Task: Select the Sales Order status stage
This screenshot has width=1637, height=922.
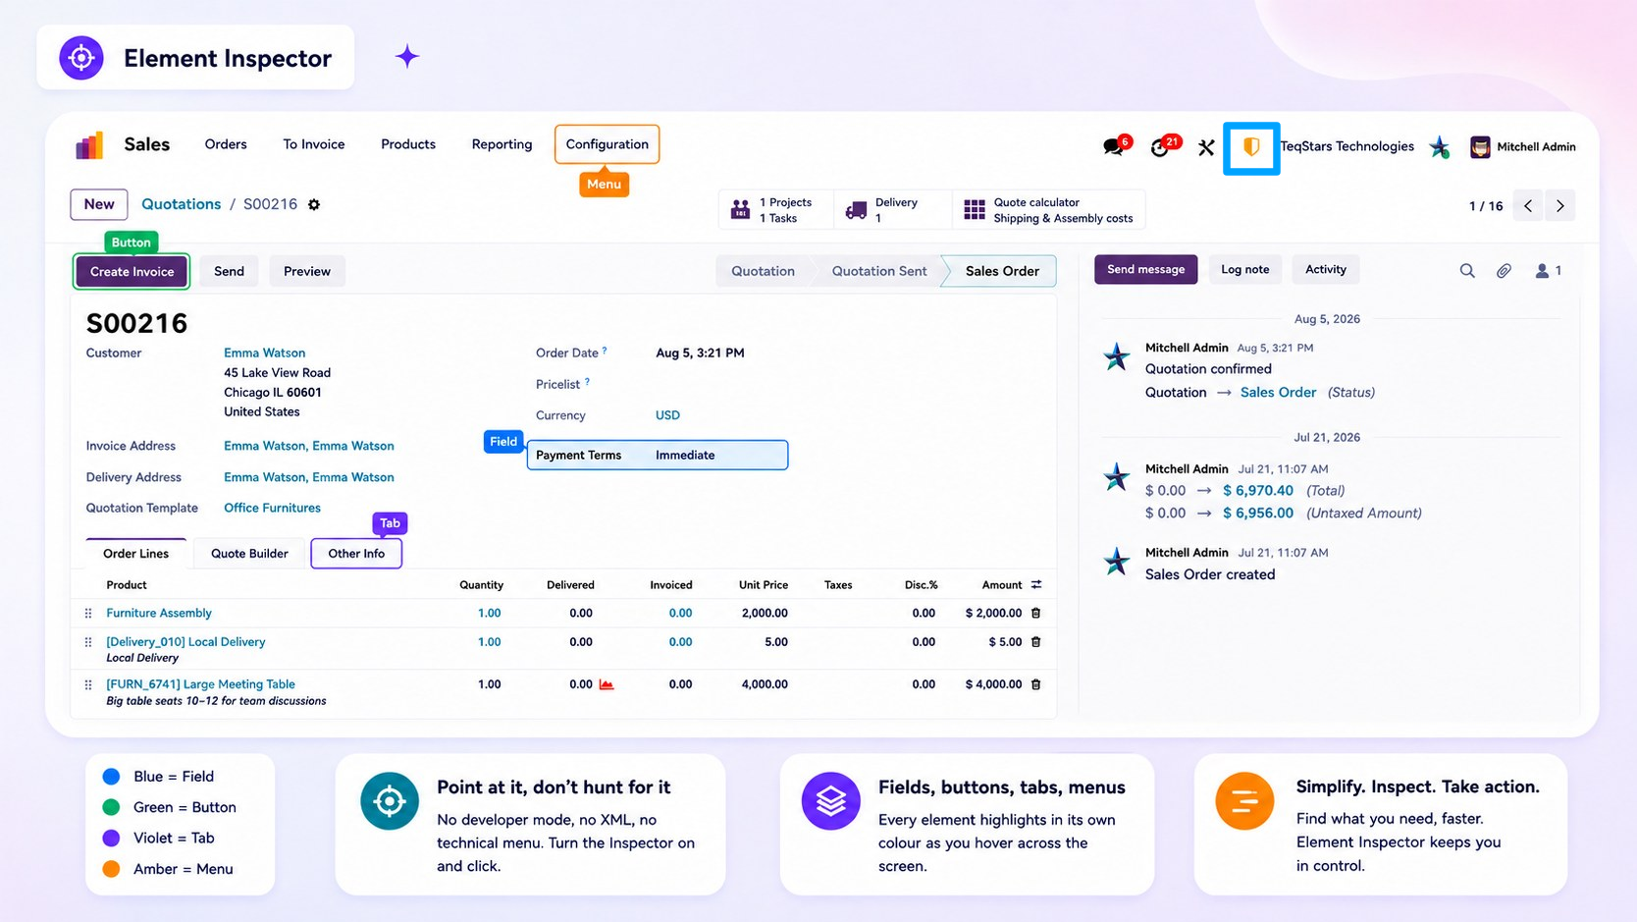Action: coord(1002,272)
